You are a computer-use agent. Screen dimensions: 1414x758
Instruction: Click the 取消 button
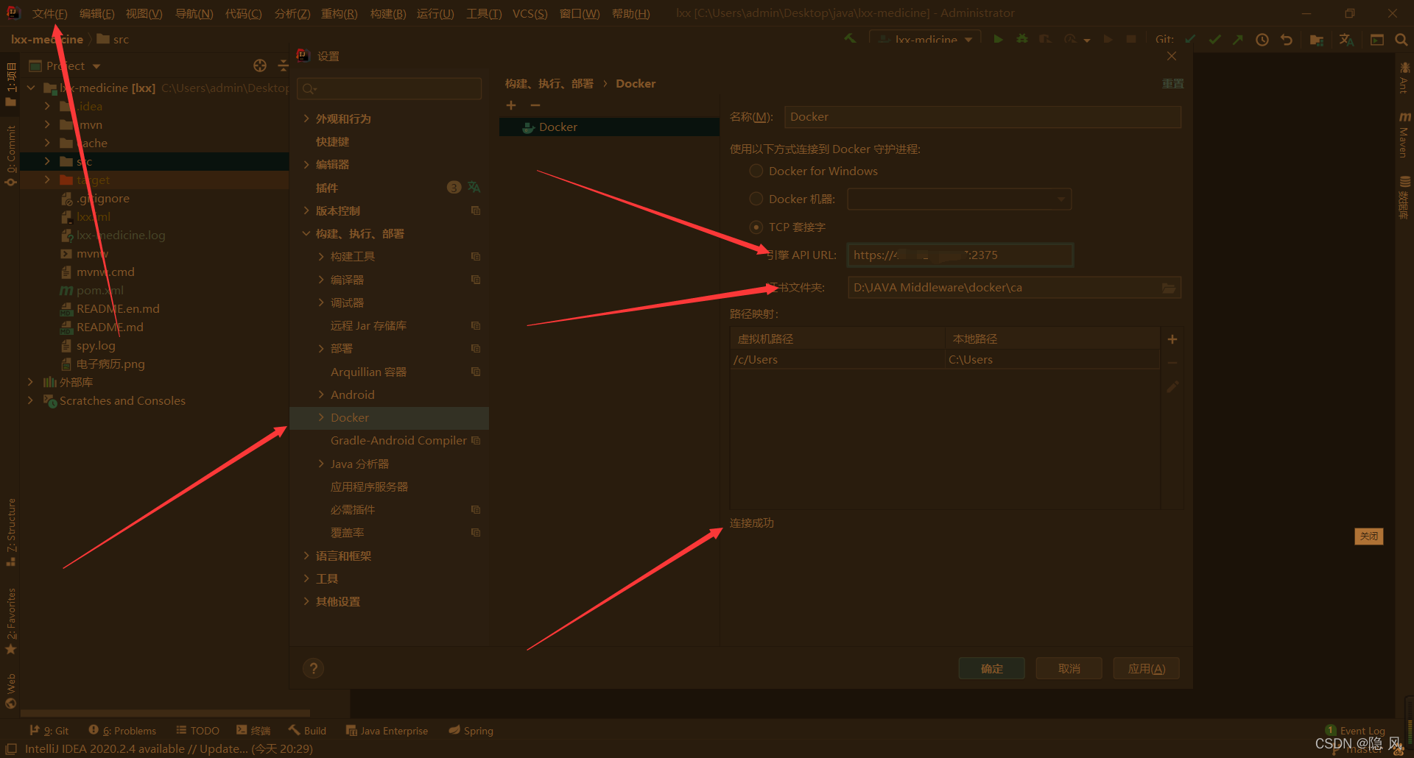point(1069,668)
